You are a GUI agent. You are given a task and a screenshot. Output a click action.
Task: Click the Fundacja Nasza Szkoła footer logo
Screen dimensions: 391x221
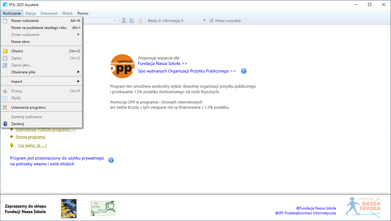click(363, 207)
